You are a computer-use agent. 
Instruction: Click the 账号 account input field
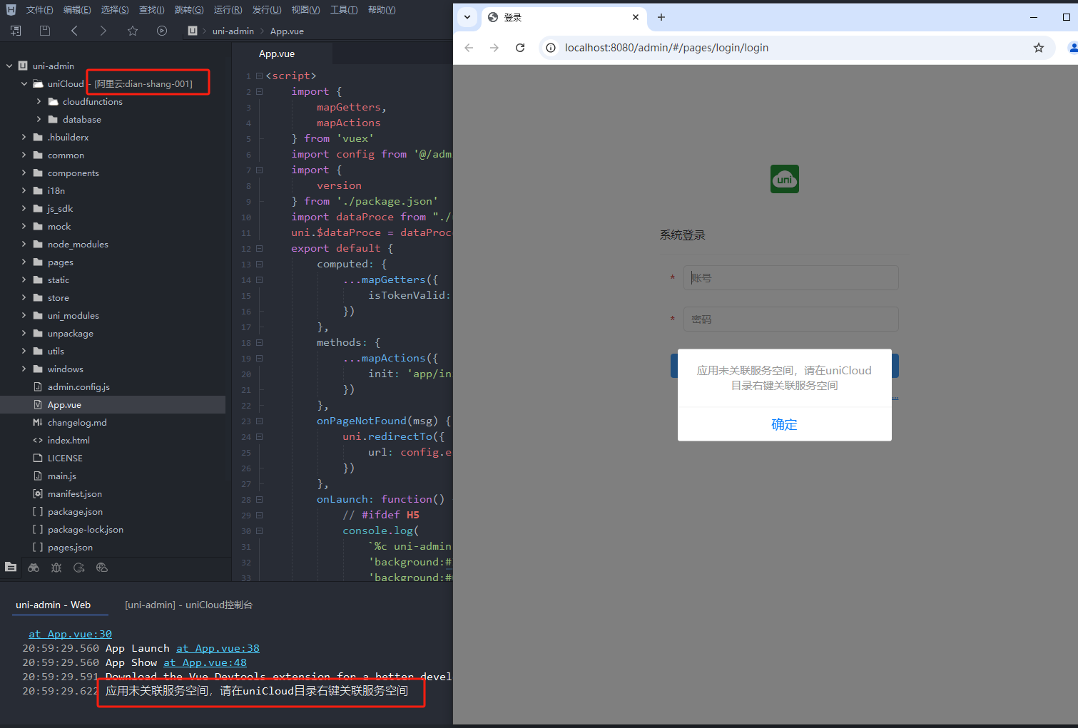(x=790, y=277)
